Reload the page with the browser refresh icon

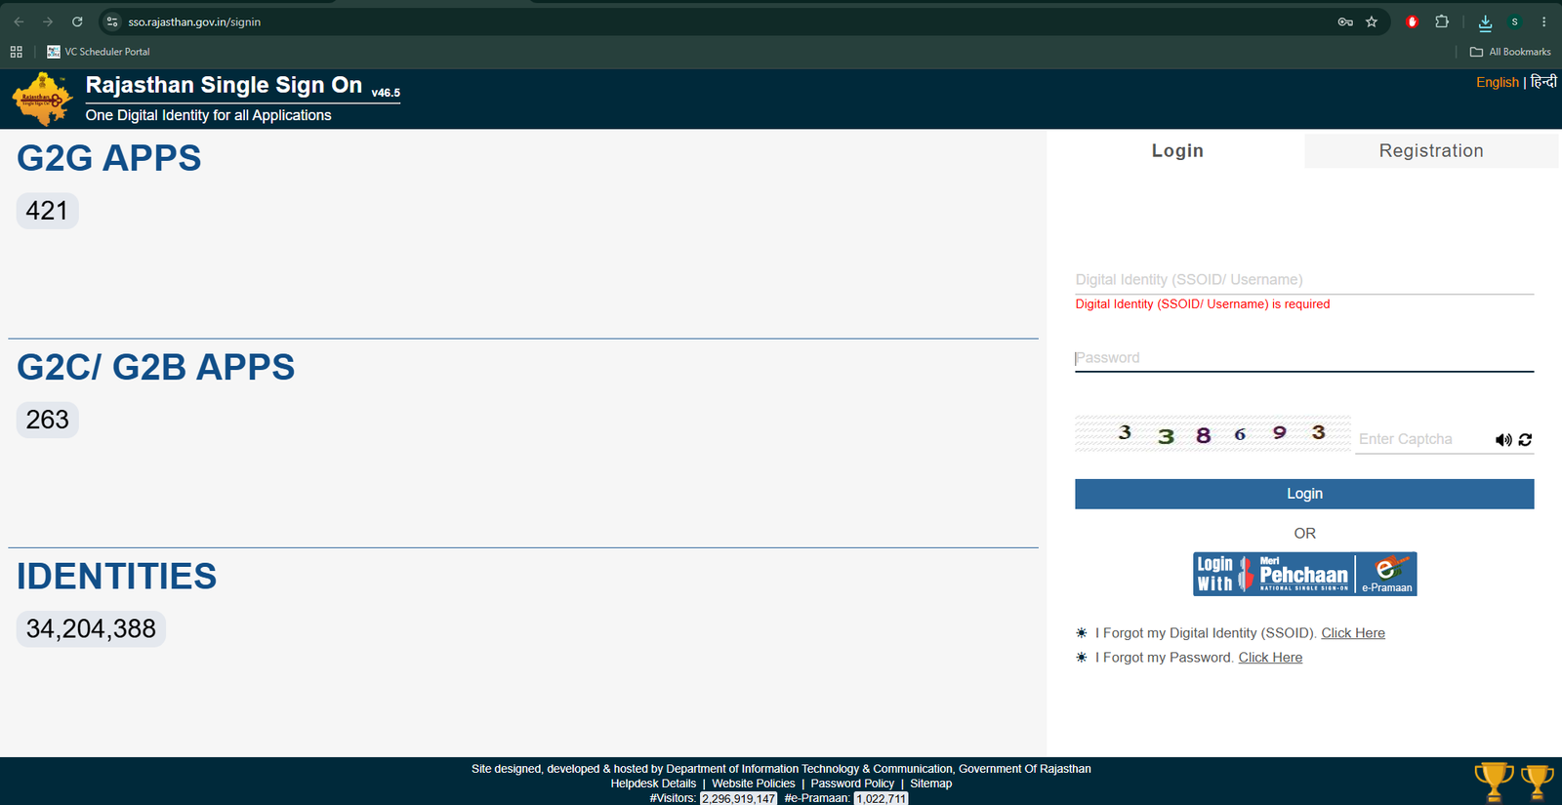[77, 21]
